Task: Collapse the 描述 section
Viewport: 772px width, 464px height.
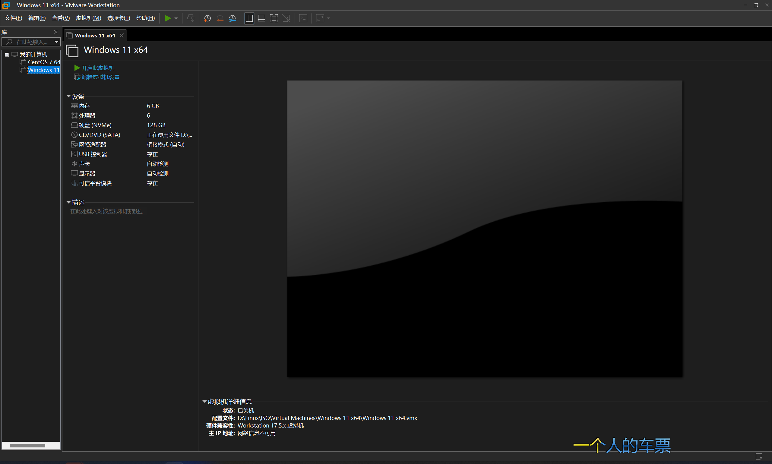Action: pyautogui.click(x=68, y=202)
